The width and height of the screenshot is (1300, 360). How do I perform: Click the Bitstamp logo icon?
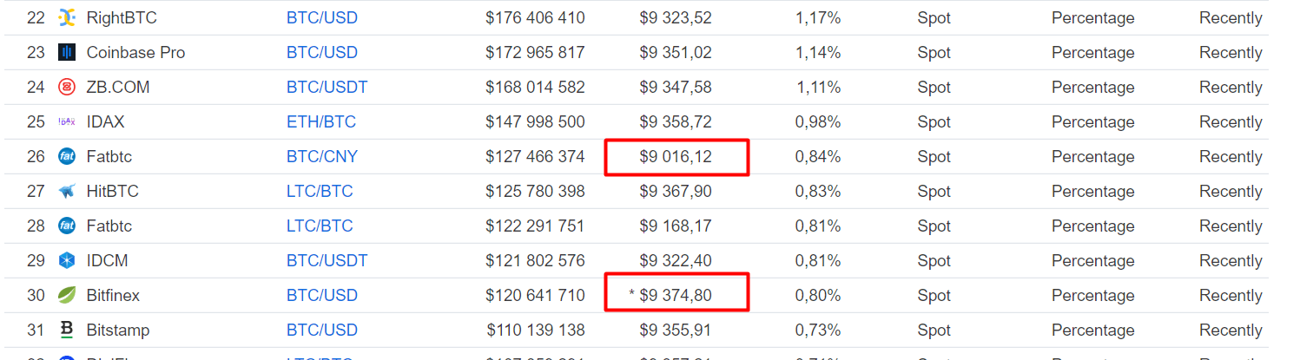click(x=67, y=331)
